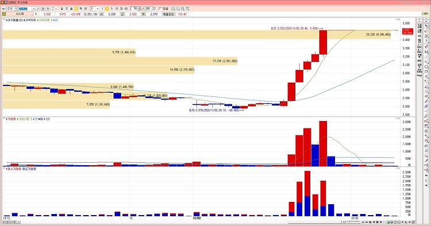Click the 시 open price label button
Image resolution: width=431 pixels, height=226 pixels.
click(101, 14)
